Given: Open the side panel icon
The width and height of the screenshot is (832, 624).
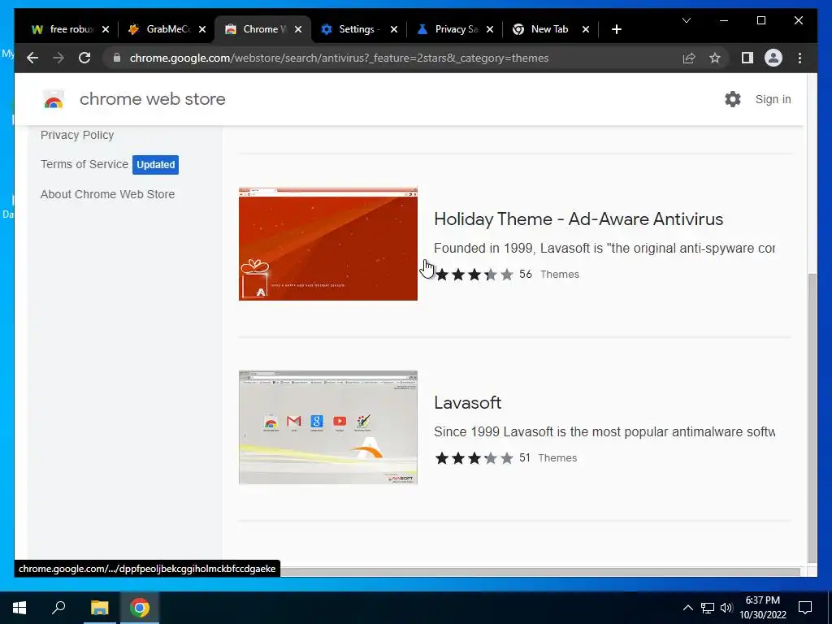Looking at the screenshot, I should 747,58.
